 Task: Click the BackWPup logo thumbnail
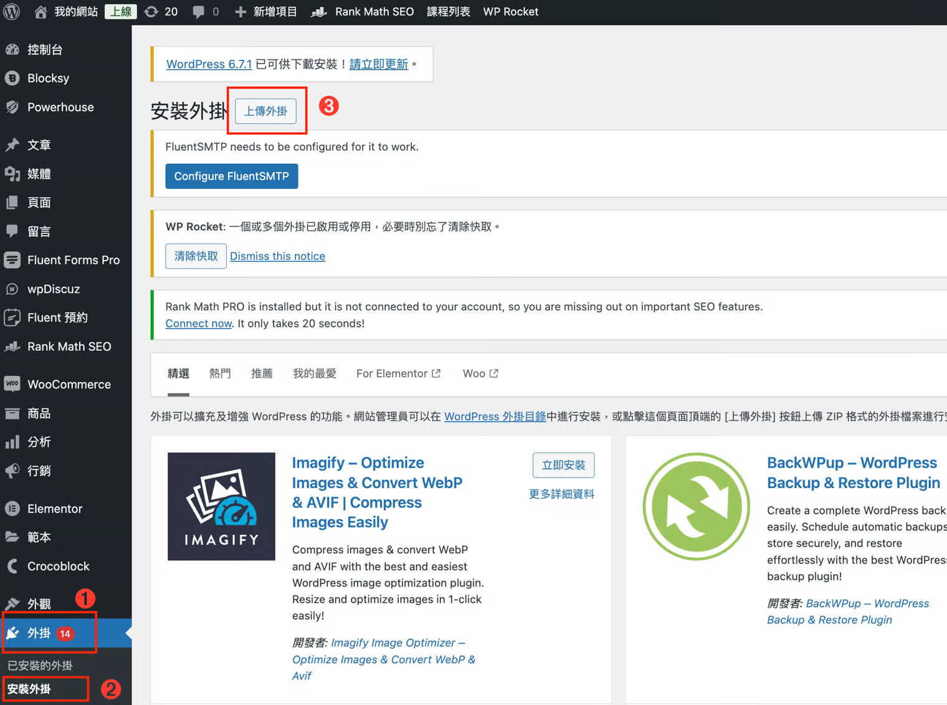pos(697,506)
